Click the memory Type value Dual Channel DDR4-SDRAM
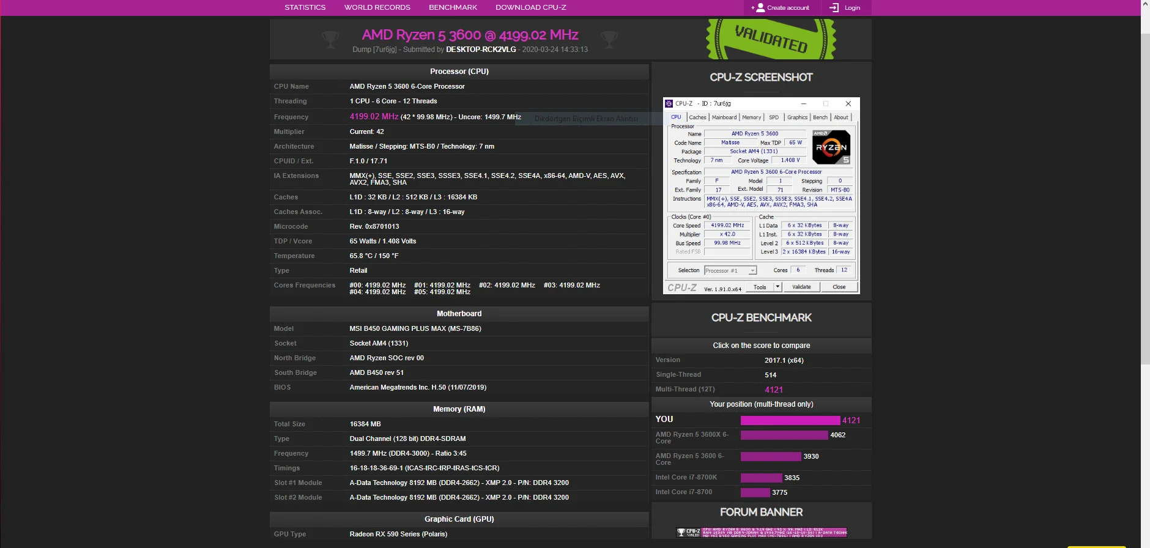Screen dimensions: 1150x548 click(407, 439)
